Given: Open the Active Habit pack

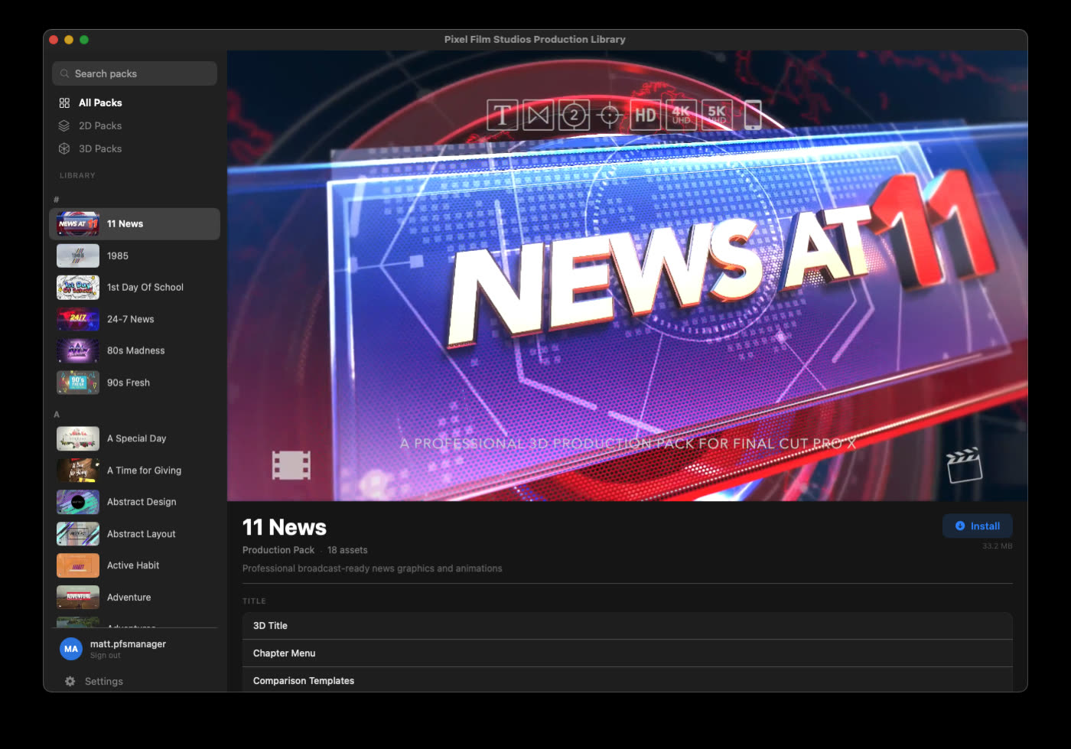Looking at the screenshot, I should [x=135, y=565].
